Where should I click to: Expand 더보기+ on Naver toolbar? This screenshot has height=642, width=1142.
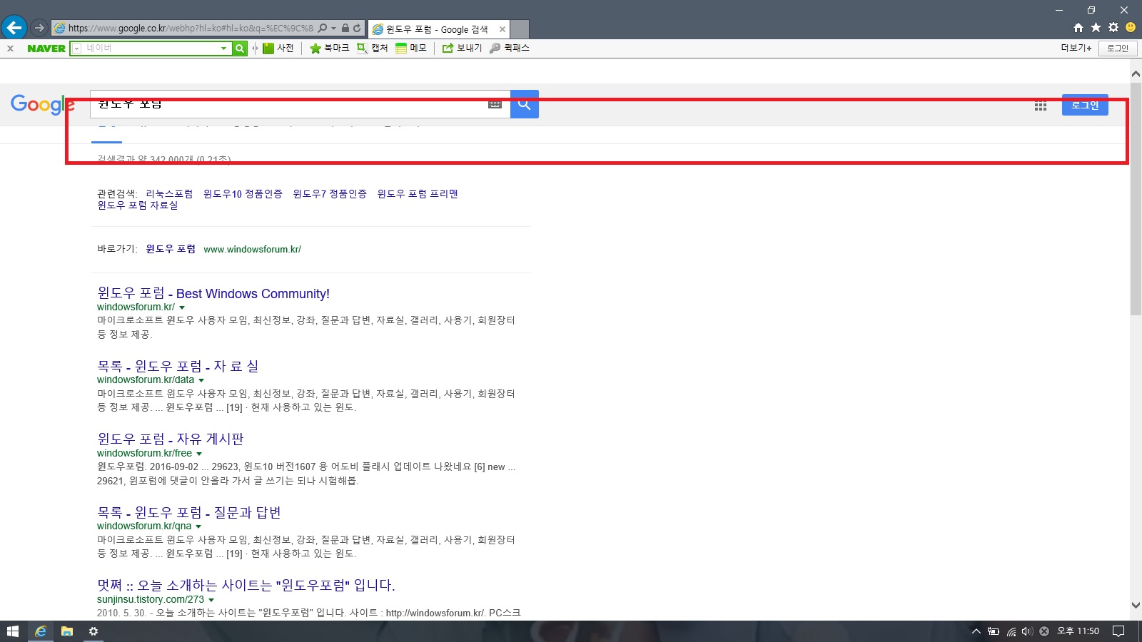(x=1076, y=49)
